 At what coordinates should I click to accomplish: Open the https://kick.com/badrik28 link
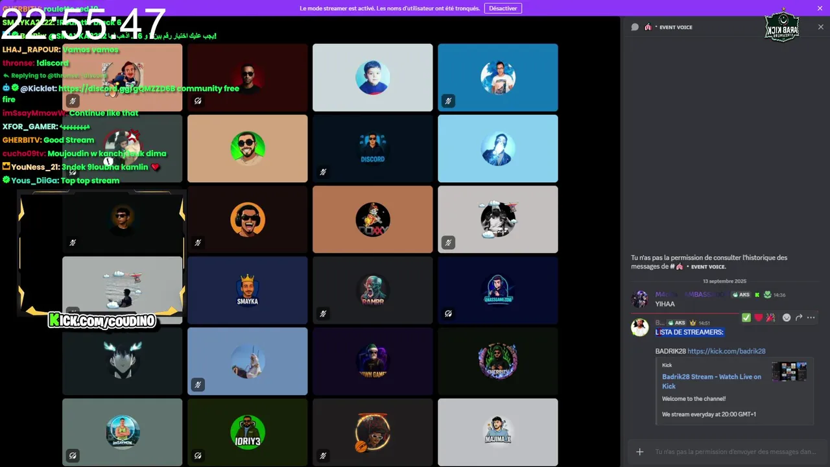coord(726,351)
